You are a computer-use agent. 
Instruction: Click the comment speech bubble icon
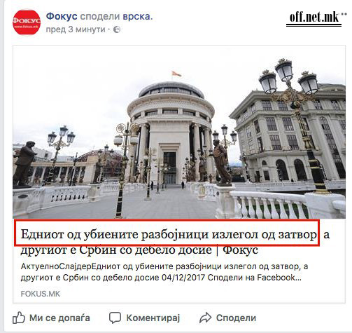coord(115,318)
